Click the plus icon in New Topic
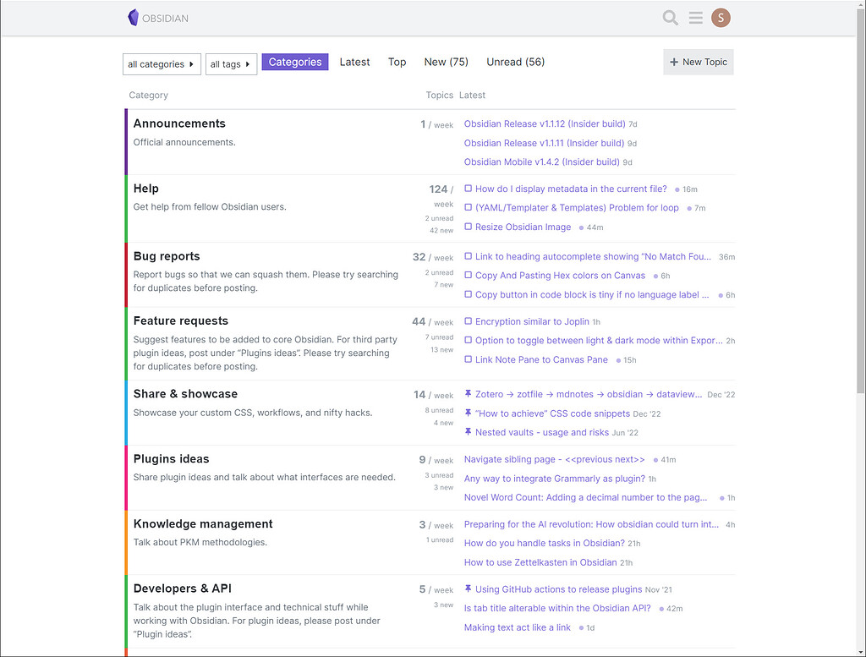Image resolution: width=866 pixels, height=657 pixels. click(674, 63)
